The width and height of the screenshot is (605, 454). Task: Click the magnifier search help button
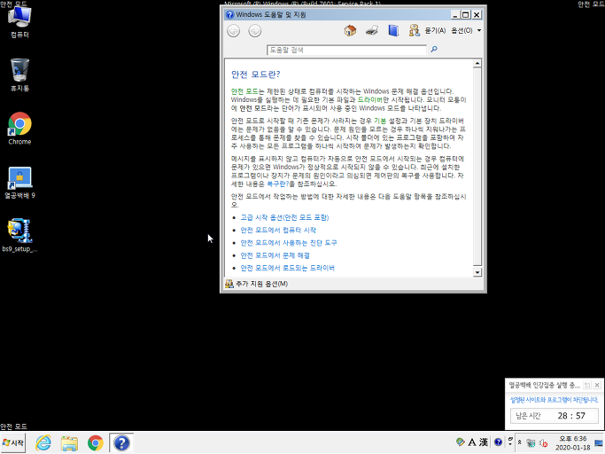434,49
